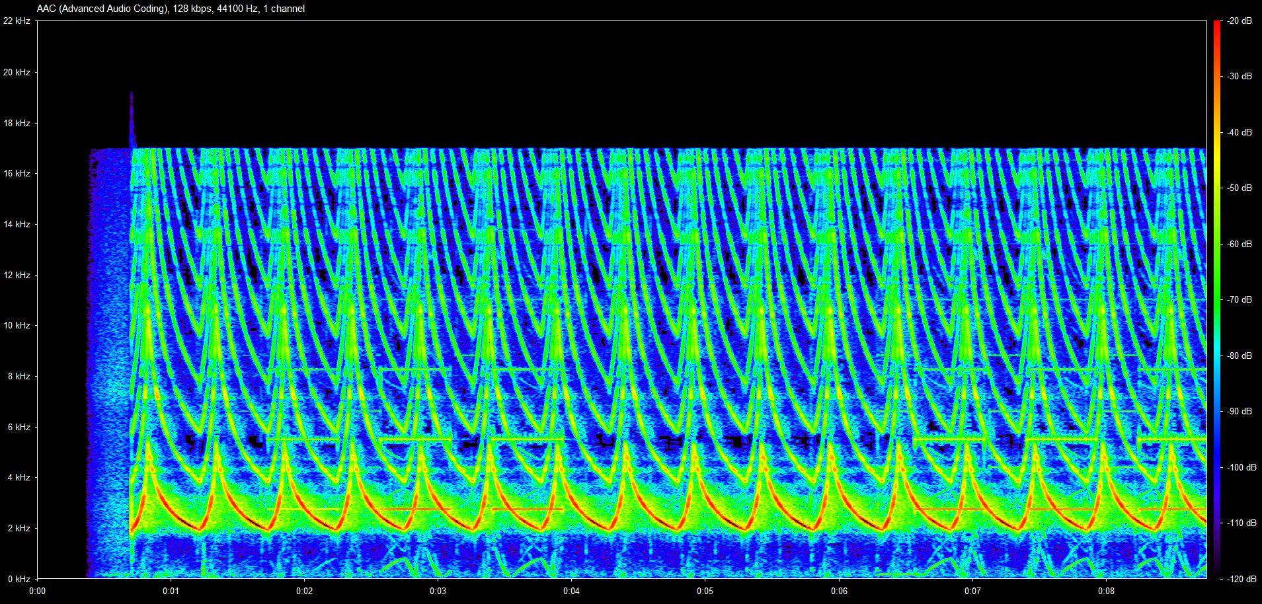The image size is (1262, 604).
Task: Click the 0:07 time axis label
Action: point(972,591)
